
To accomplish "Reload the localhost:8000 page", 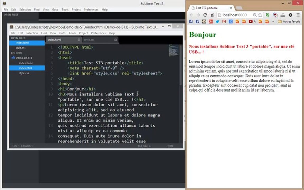I will pyautogui.click(x=205, y=15).
